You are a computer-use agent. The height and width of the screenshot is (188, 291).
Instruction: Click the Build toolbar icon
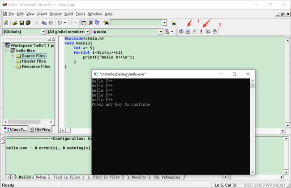point(188,31)
